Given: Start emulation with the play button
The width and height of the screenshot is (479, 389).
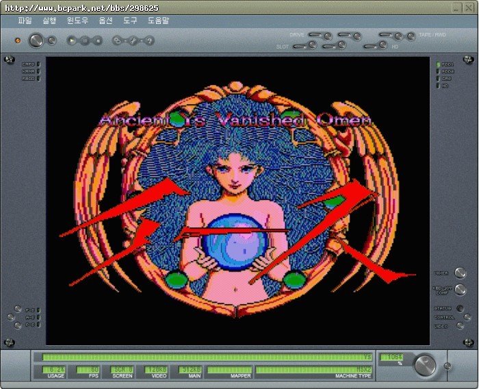Looking at the screenshot, I should pyautogui.click(x=72, y=40).
